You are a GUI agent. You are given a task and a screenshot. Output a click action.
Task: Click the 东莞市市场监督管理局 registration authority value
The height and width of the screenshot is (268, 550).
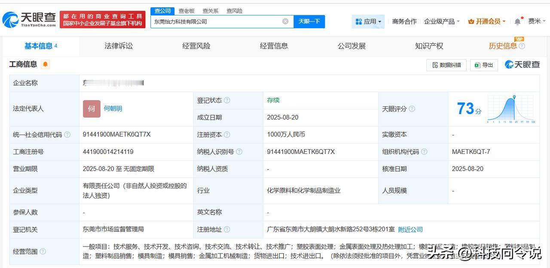(x=113, y=229)
